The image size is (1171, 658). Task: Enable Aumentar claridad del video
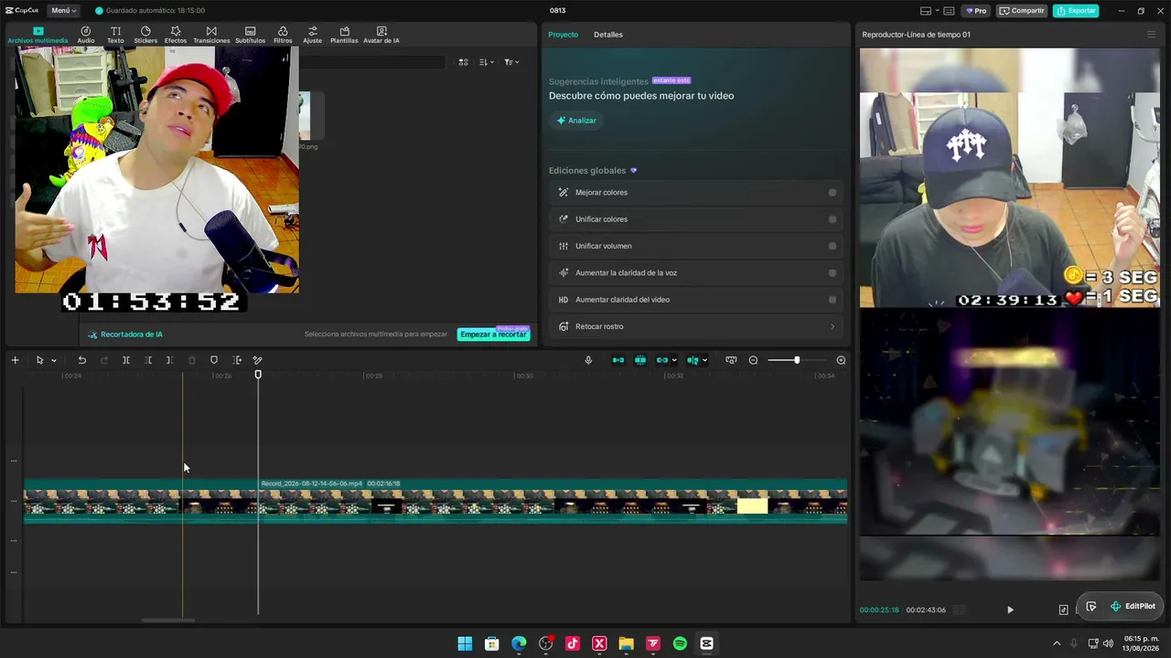point(832,300)
